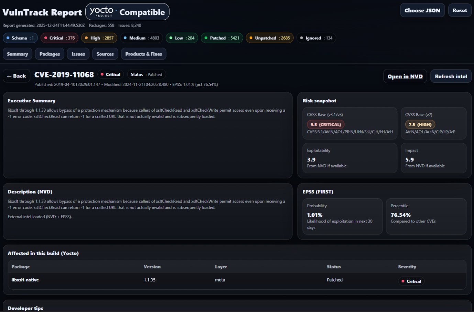The height and width of the screenshot is (312, 474).
Task: Click the EPSS percentile 76.54% value
Action: [400, 215]
